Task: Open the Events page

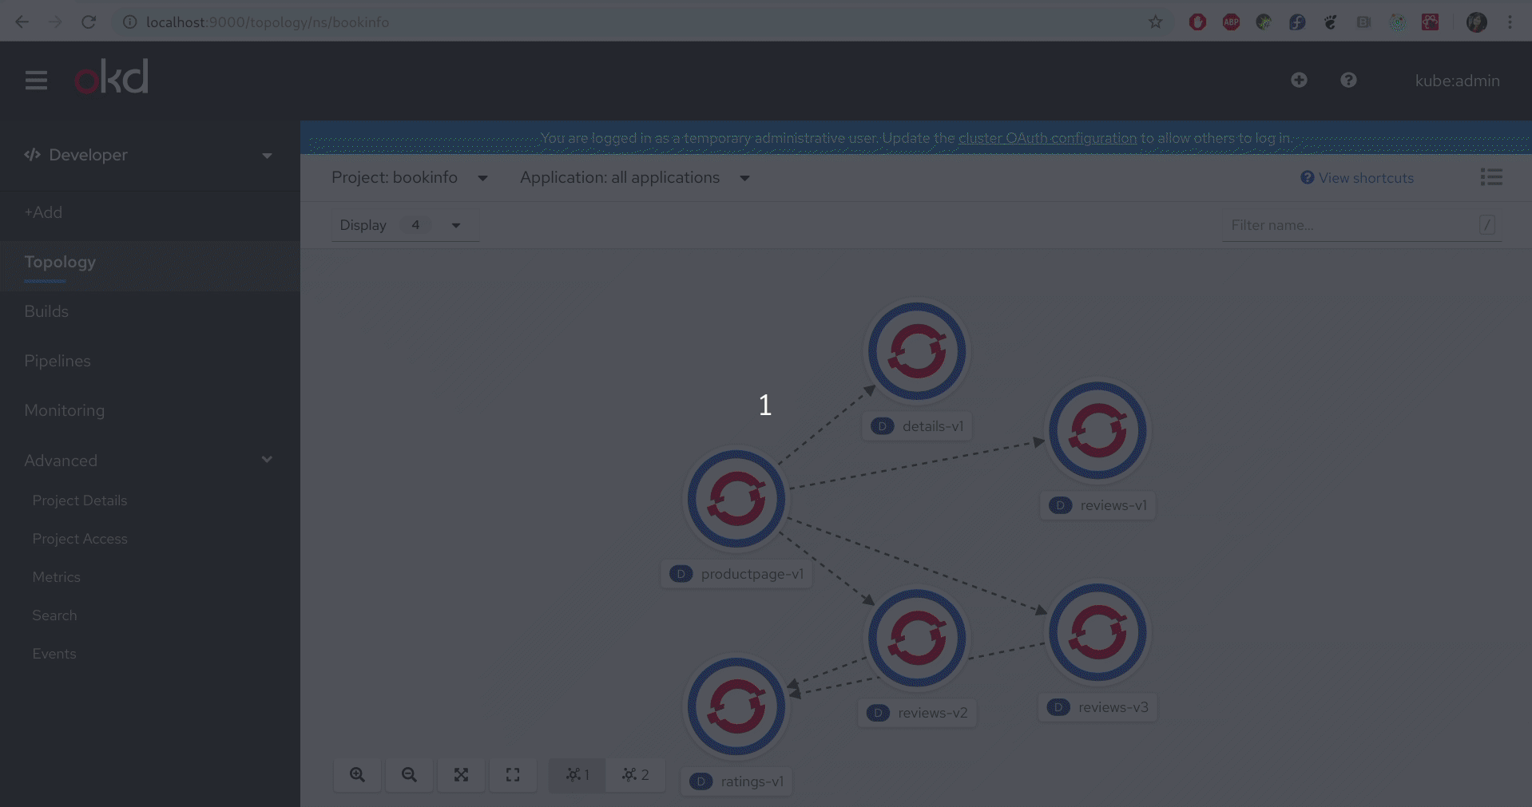Action: click(x=54, y=654)
